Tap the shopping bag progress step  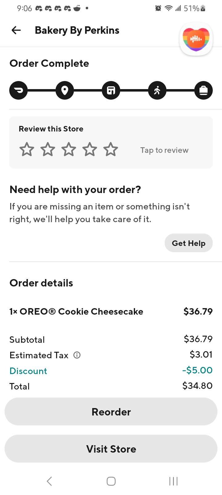203,90
